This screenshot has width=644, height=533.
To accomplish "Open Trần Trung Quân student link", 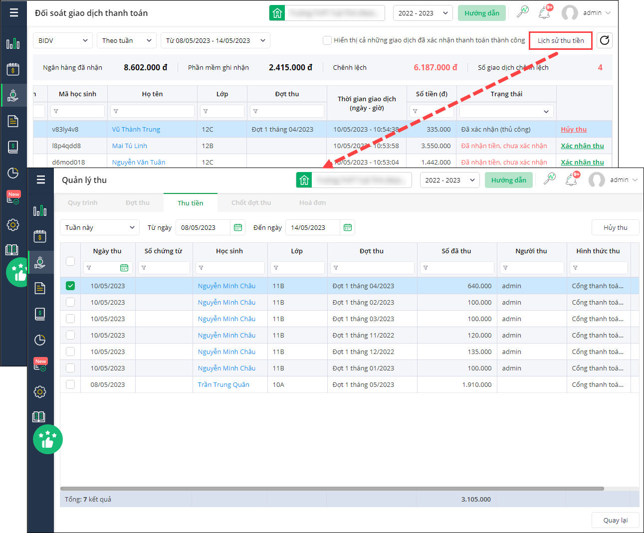I will [223, 384].
